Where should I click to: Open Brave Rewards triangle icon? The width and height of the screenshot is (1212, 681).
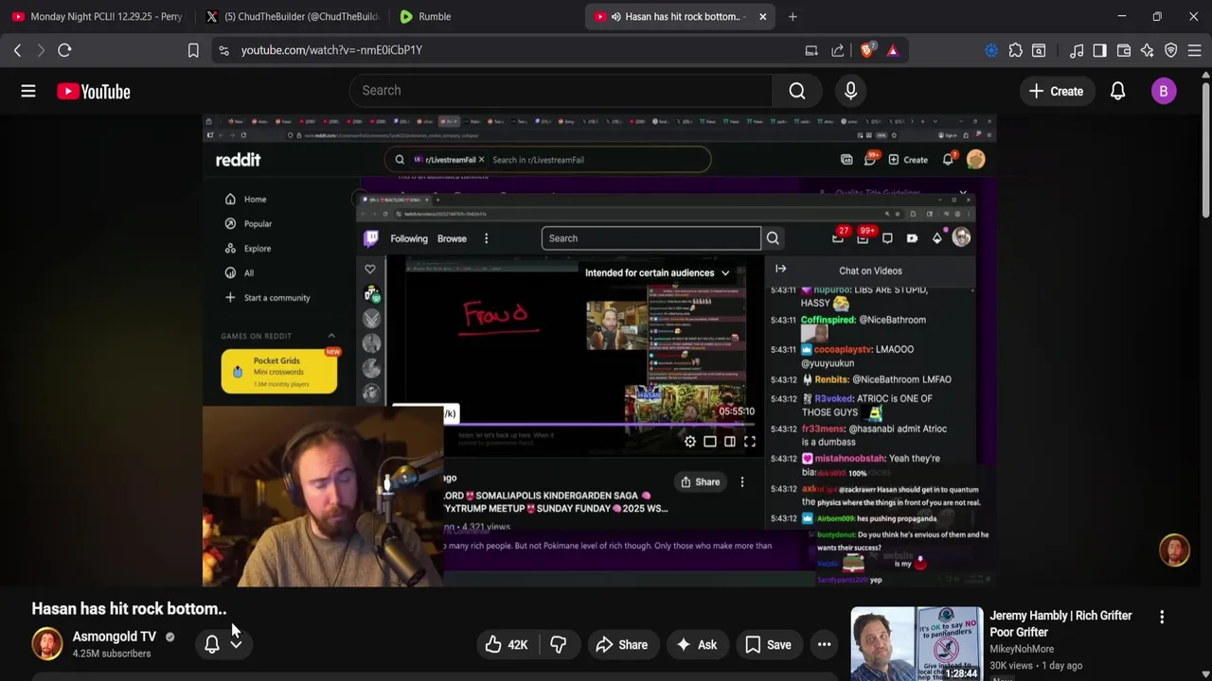point(892,50)
